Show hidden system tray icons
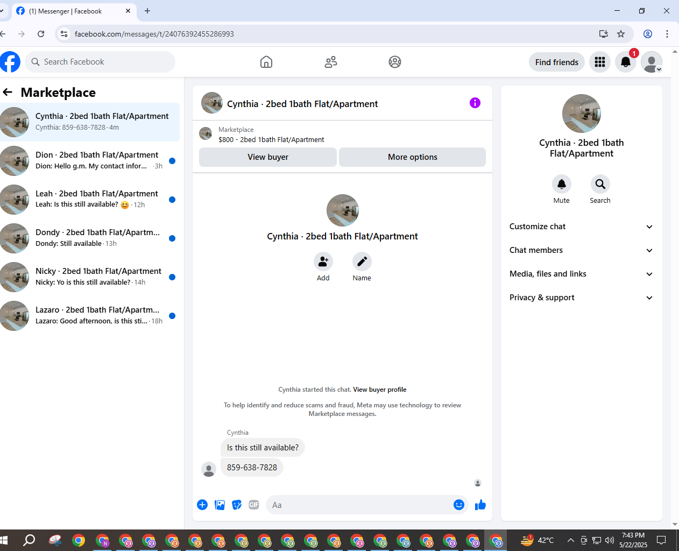 [x=570, y=540]
